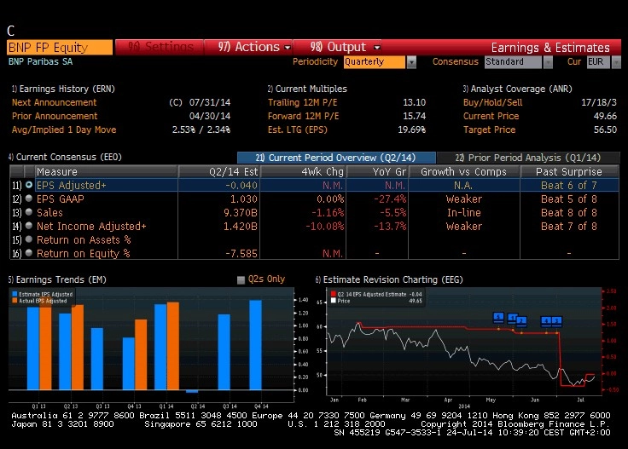
Task: Click the Past Surprise column header
Action: (x=569, y=171)
